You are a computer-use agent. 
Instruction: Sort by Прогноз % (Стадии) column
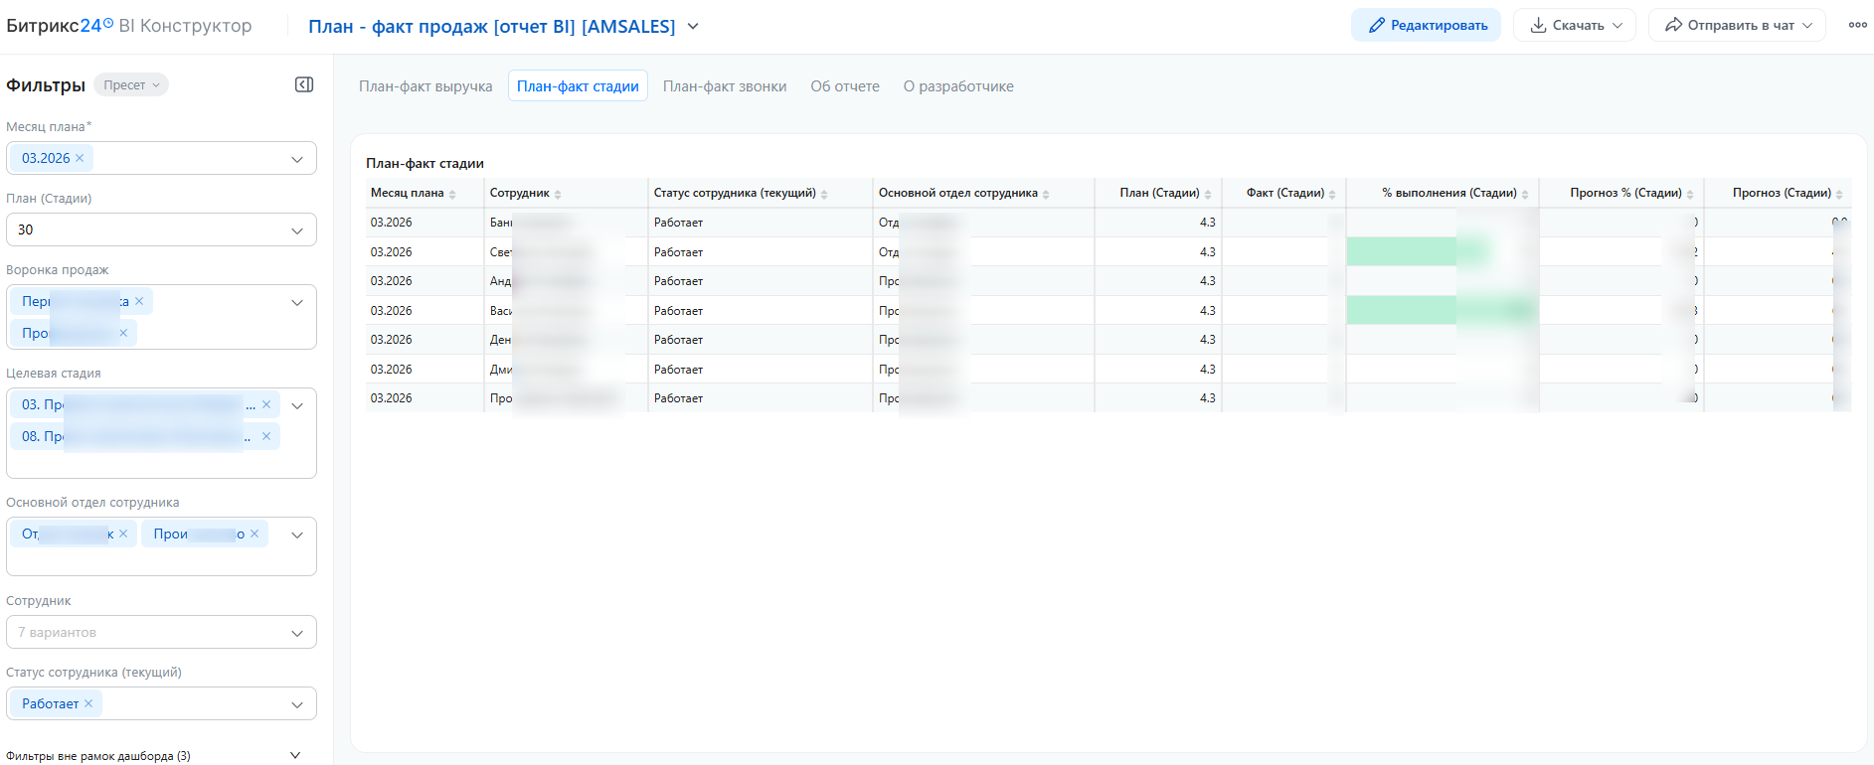(x=1625, y=193)
